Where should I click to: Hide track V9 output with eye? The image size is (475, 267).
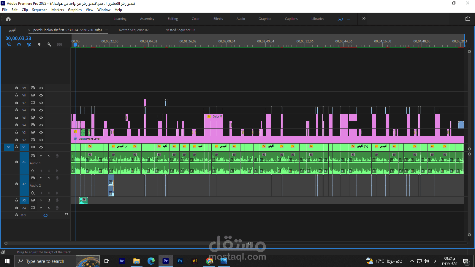point(41,88)
